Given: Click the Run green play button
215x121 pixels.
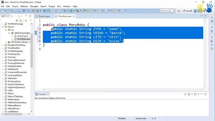Looking at the screenshot, I should click(x=71, y=11).
